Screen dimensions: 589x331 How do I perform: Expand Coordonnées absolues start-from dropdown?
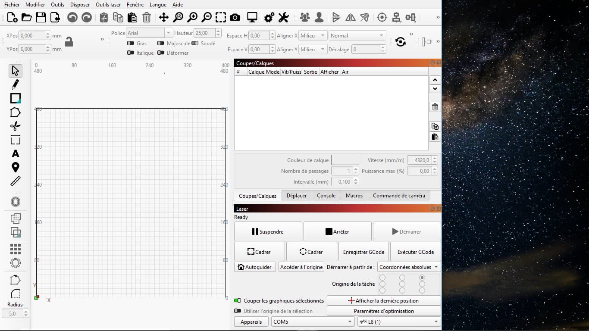tap(409, 267)
